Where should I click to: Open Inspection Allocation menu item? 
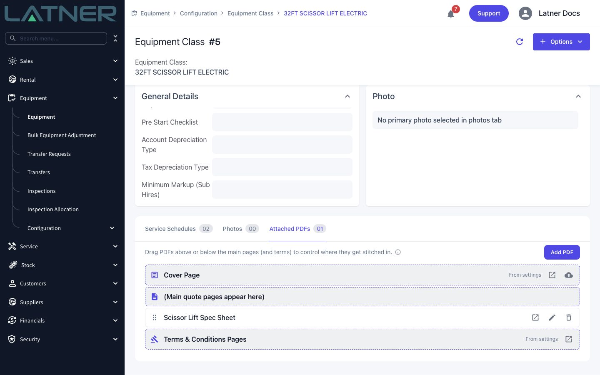click(53, 209)
